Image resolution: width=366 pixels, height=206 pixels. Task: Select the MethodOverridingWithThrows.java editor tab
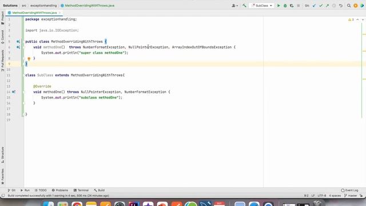click(x=34, y=13)
